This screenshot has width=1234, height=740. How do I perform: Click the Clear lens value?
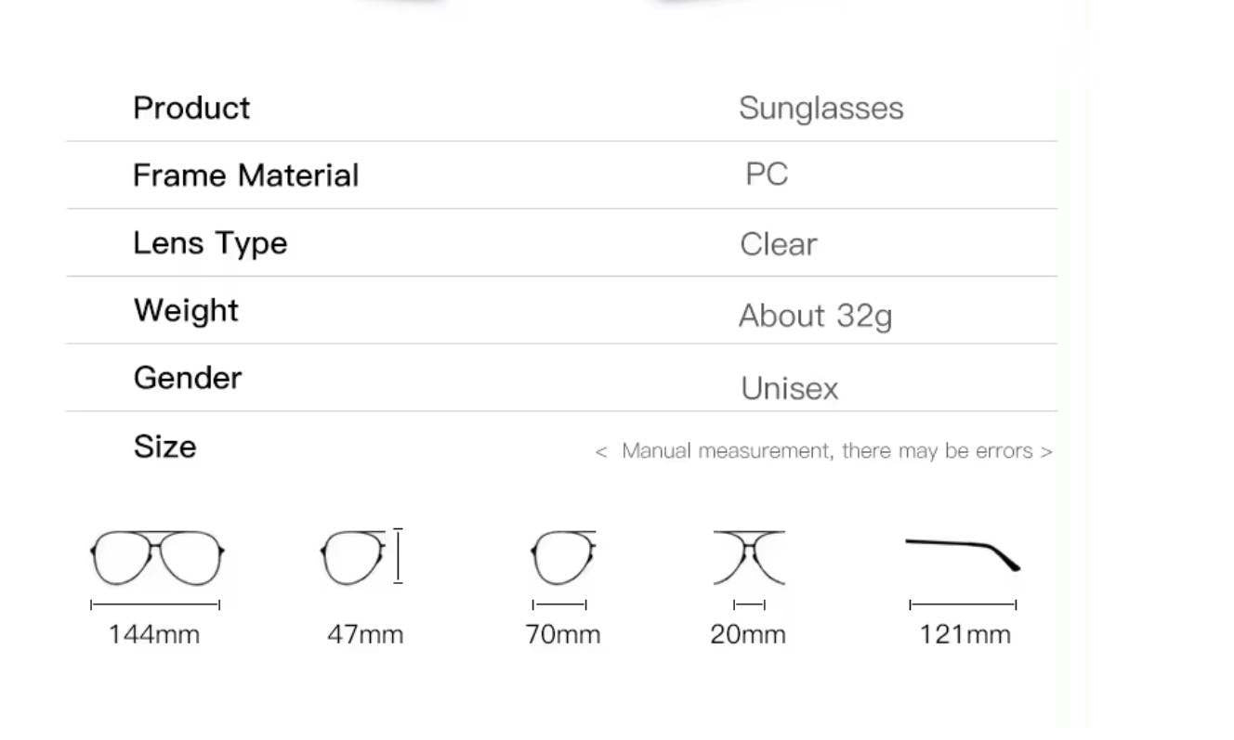pos(778,245)
